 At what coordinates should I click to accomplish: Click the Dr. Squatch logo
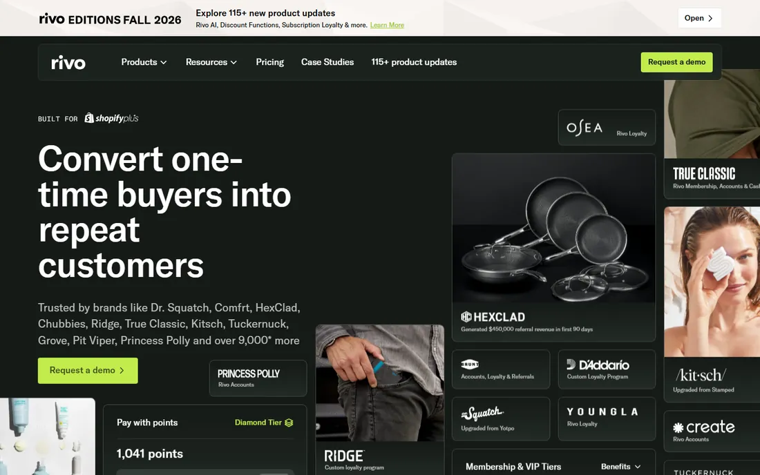pos(482,413)
